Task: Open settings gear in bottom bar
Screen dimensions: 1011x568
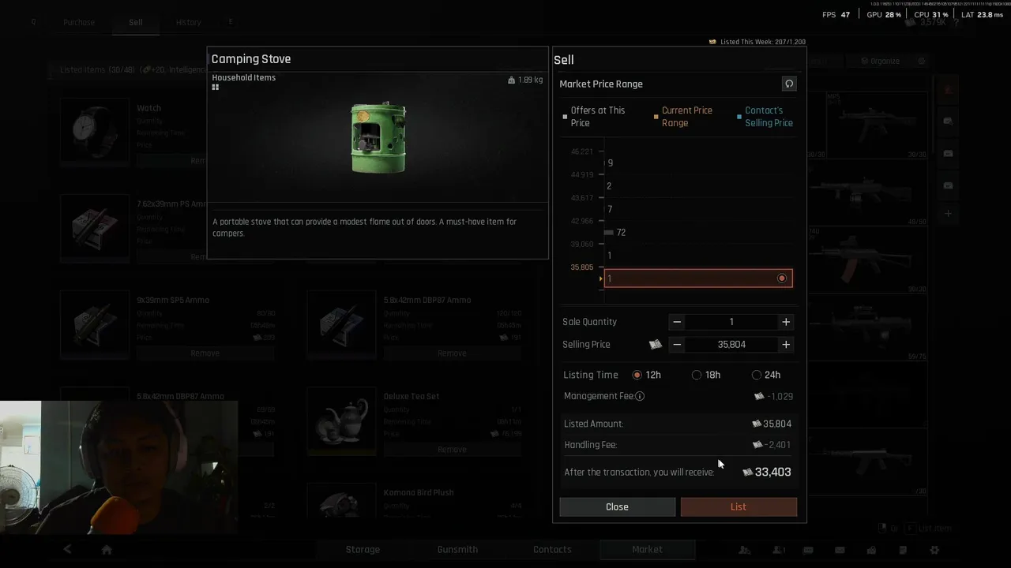Action: pos(934,550)
